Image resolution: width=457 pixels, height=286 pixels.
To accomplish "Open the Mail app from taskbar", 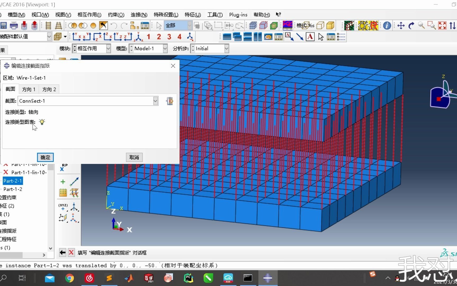I will 49,278.
